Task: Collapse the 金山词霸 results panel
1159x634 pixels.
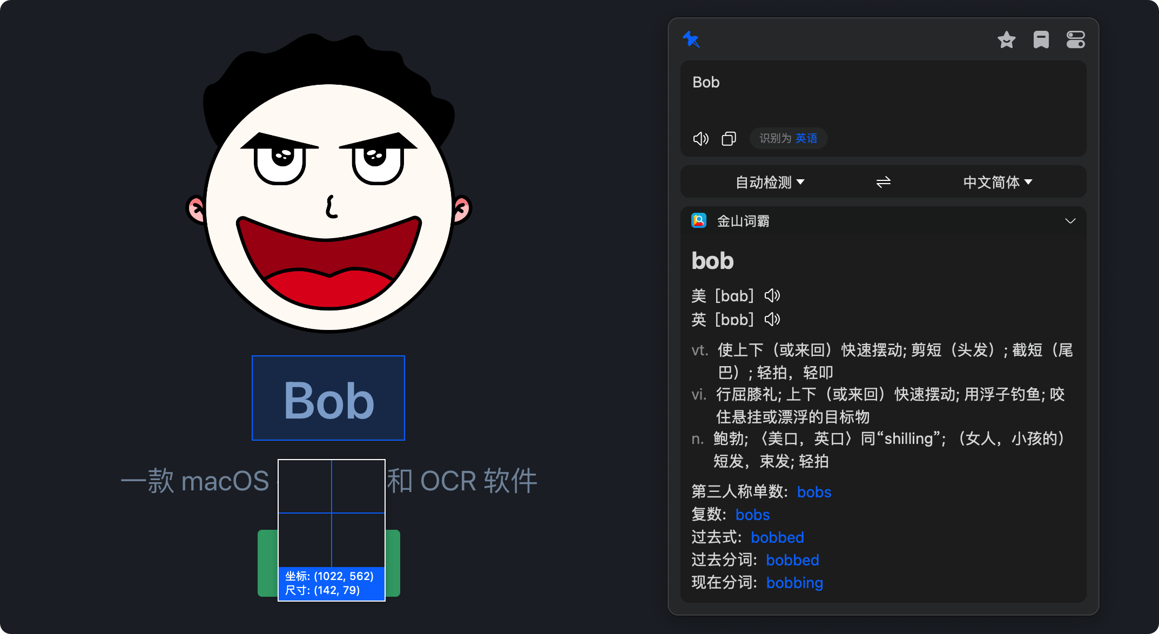Action: tap(1070, 221)
